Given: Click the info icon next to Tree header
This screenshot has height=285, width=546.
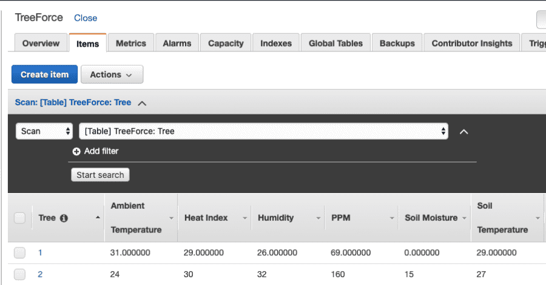Looking at the screenshot, I should (x=64, y=218).
